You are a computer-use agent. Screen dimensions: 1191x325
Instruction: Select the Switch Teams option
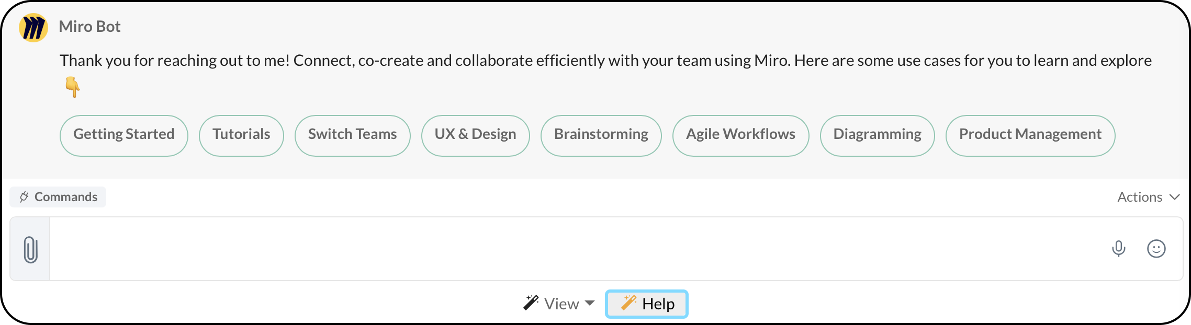pos(352,135)
